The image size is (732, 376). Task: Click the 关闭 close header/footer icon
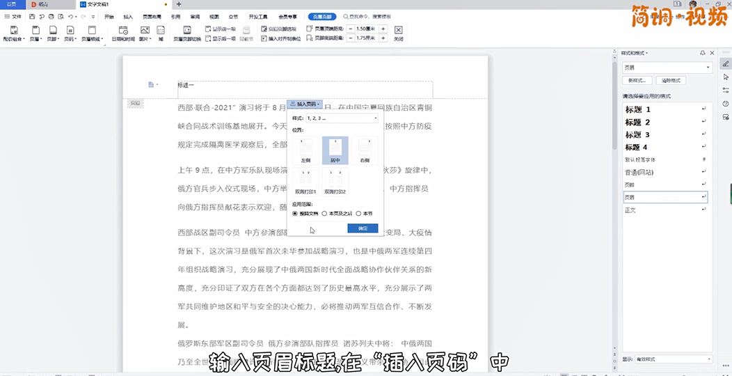pos(399,31)
